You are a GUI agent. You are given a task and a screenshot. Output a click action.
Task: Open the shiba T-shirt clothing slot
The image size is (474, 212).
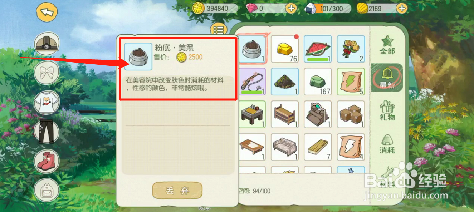47,102
